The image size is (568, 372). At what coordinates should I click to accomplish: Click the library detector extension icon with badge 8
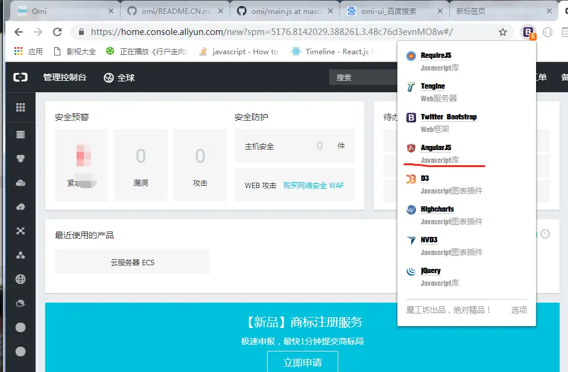point(528,32)
